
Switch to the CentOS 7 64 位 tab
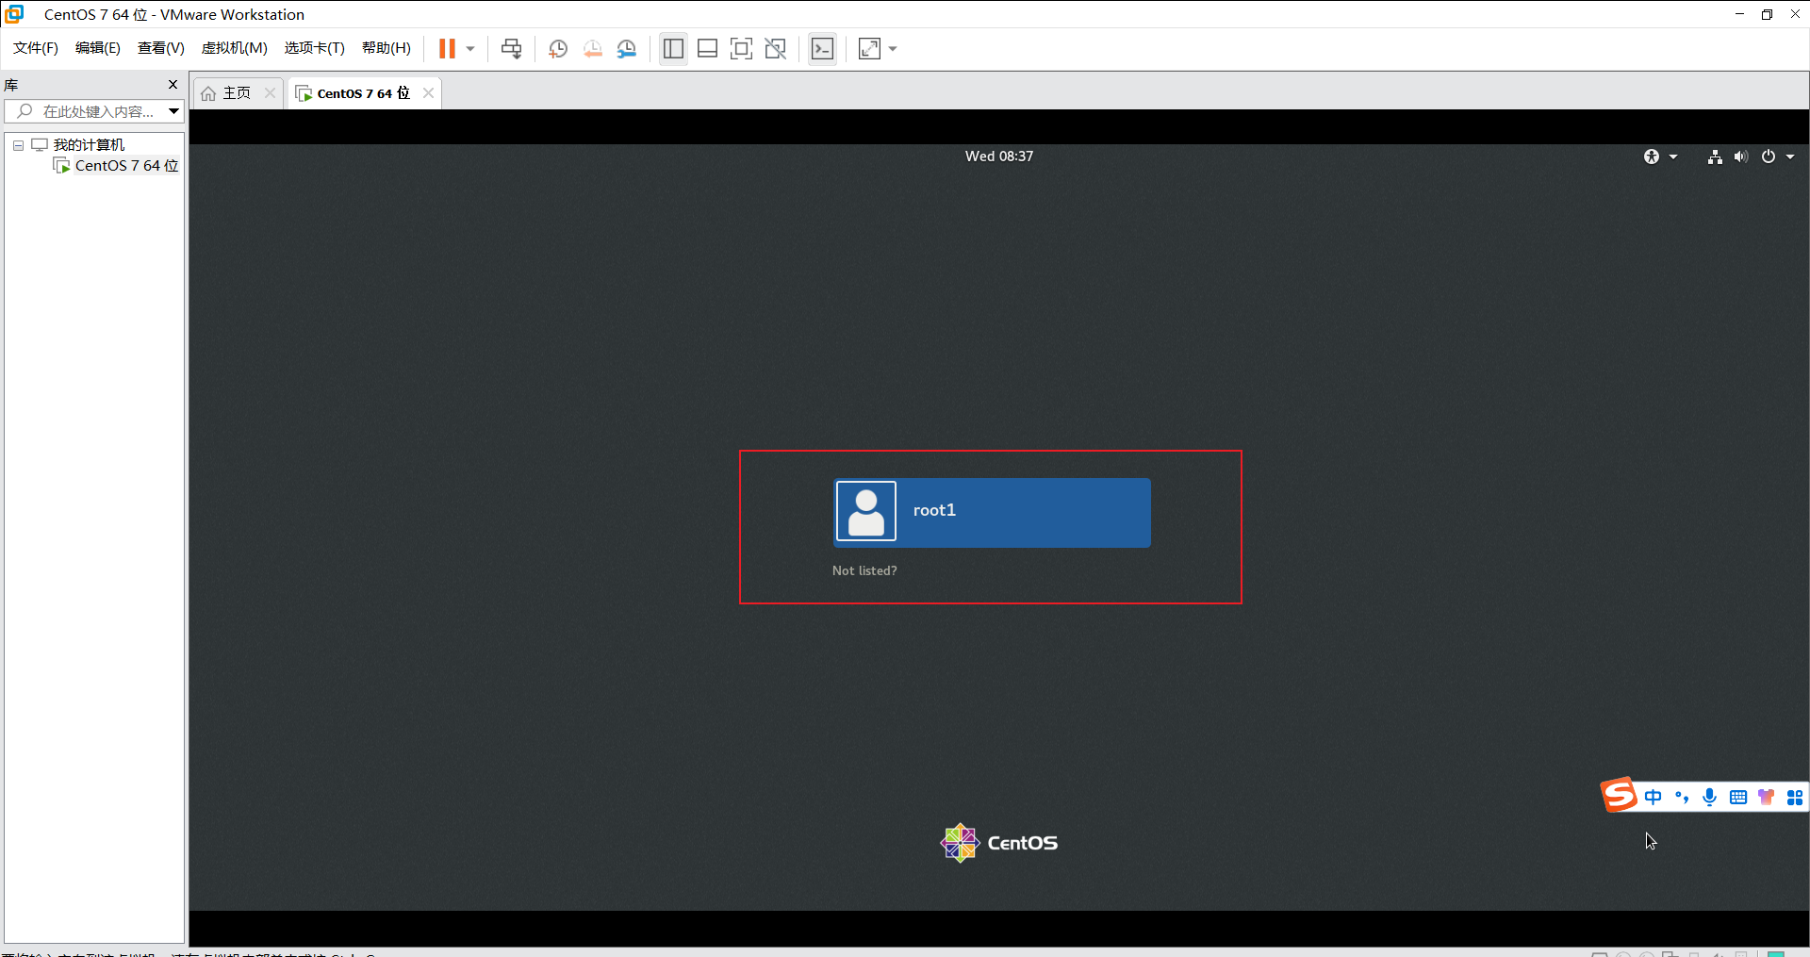363,92
